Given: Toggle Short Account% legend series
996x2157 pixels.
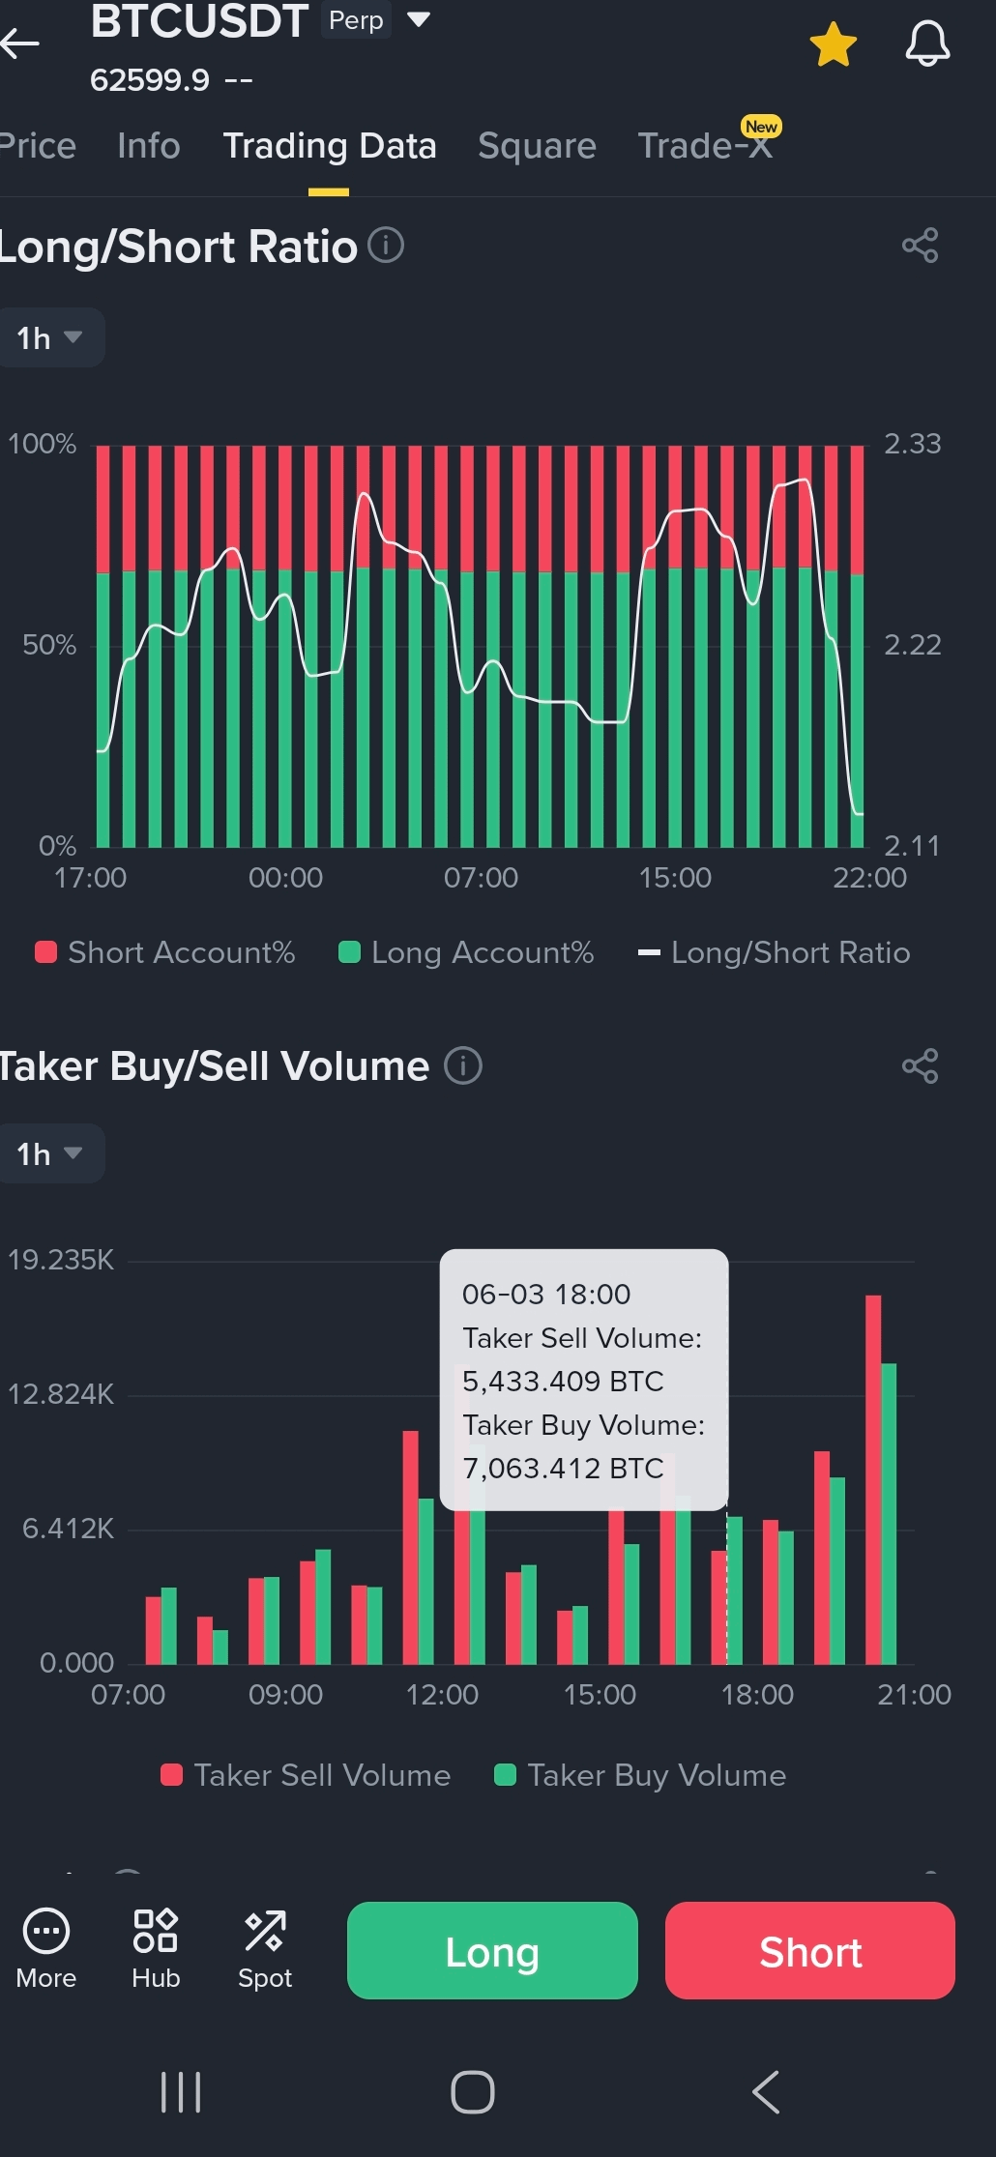Looking at the screenshot, I should coord(164,952).
